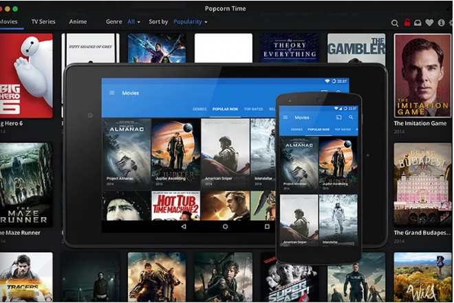Screen dimensions: 454x303
Task: Select the Popular Now tab on the phone
Action: (318, 130)
